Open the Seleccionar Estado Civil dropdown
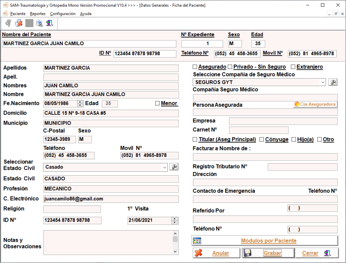 point(164,167)
